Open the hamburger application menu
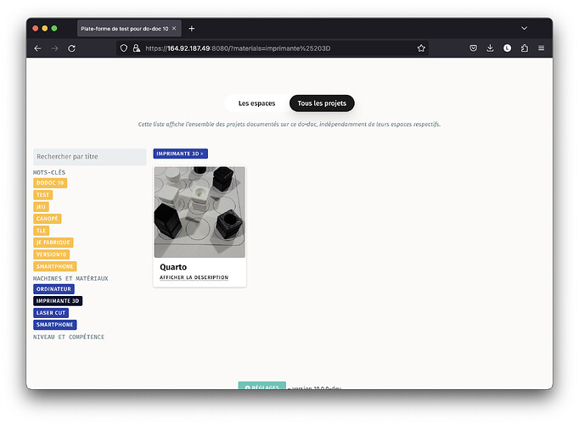This screenshot has width=579, height=424. tap(541, 48)
